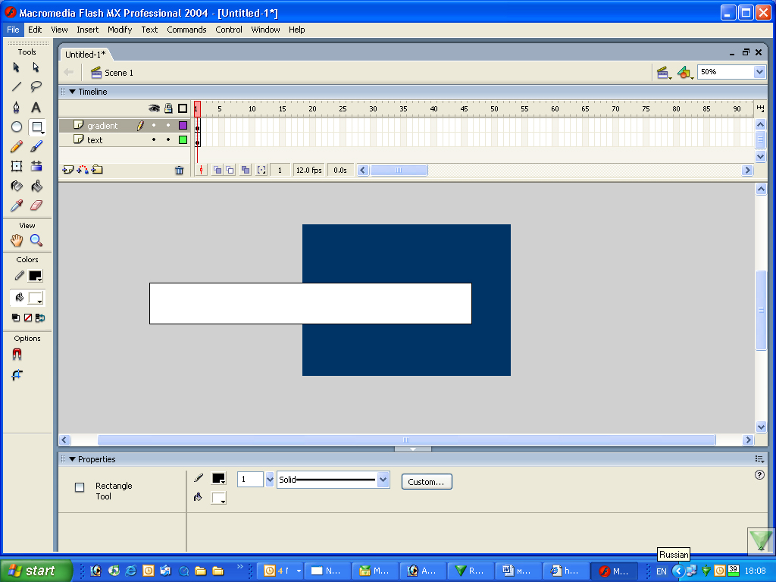Image resolution: width=776 pixels, height=582 pixels.
Task: Open the Modify menu
Action: (120, 30)
